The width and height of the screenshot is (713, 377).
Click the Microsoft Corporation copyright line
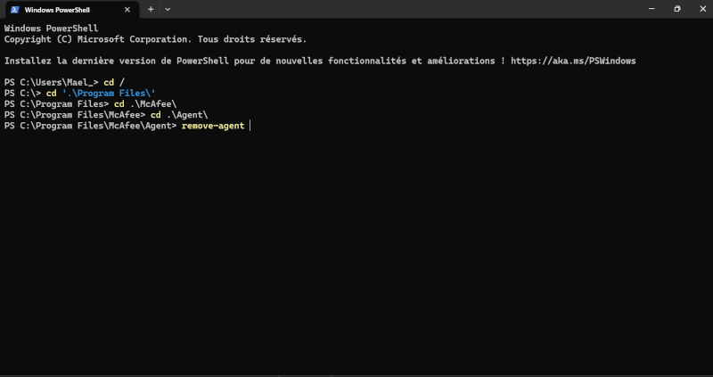pyautogui.click(x=155, y=39)
